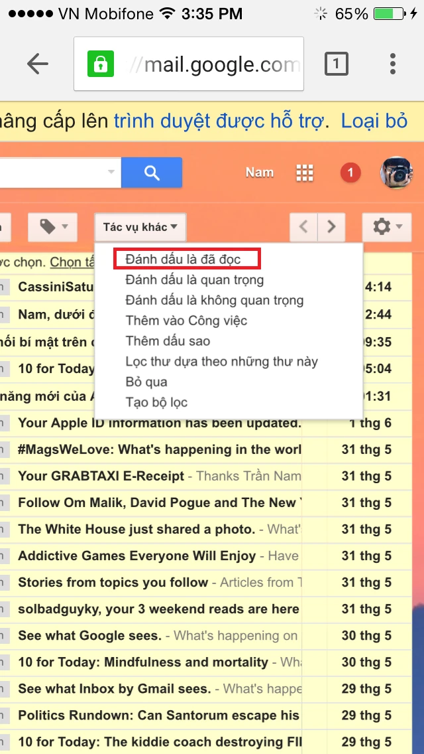
Task: Go to older messages with right arrow
Action: pyautogui.click(x=332, y=228)
